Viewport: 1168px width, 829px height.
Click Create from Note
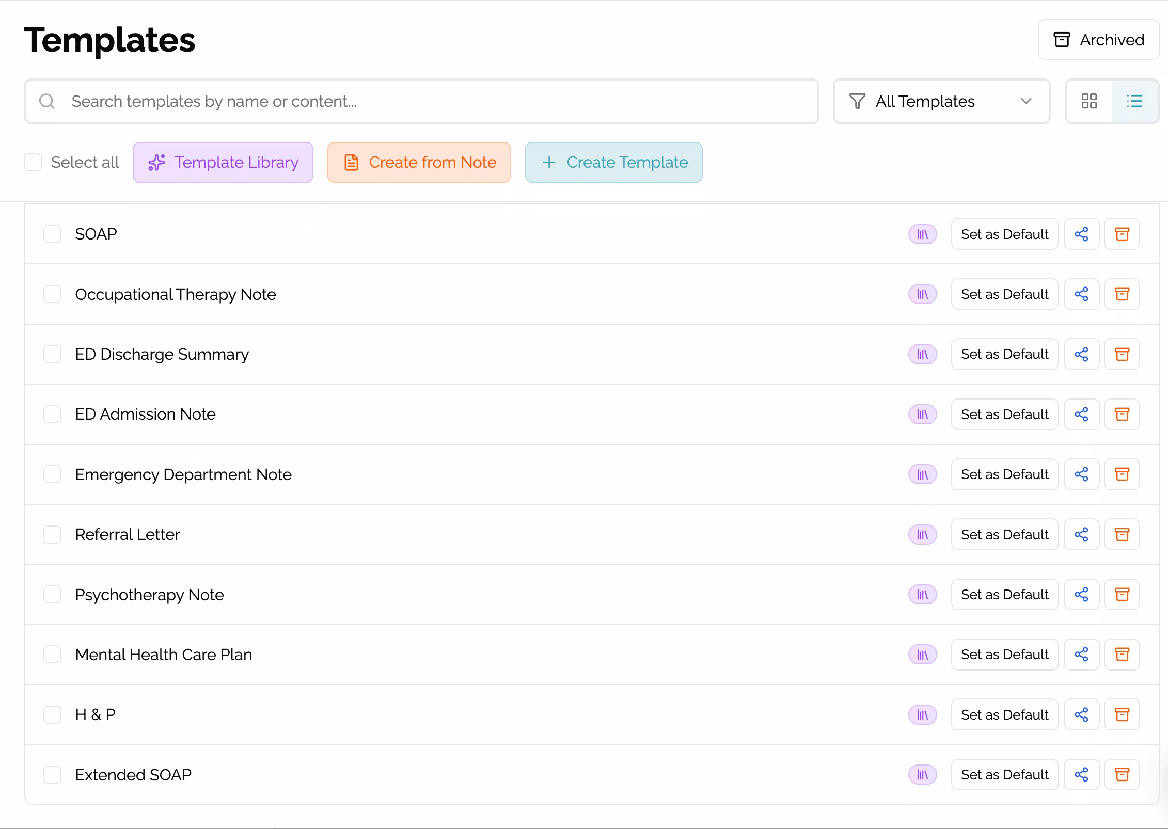coord(419,162)
